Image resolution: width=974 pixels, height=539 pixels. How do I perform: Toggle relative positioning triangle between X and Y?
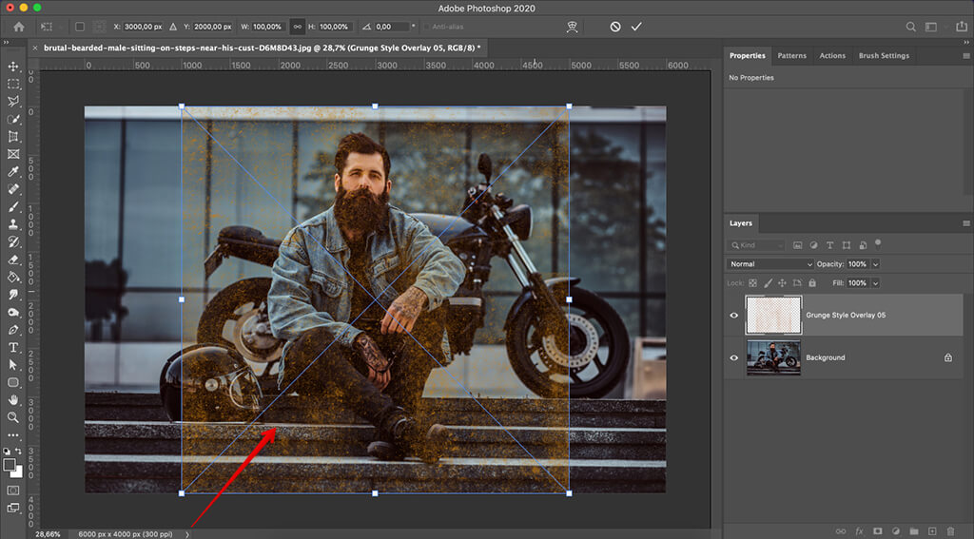click(173, 27)
